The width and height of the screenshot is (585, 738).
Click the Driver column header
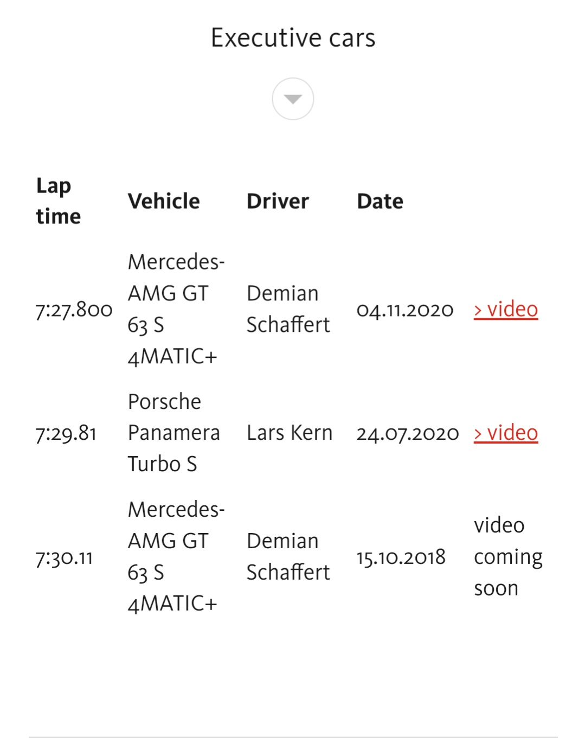pos(278,201)
